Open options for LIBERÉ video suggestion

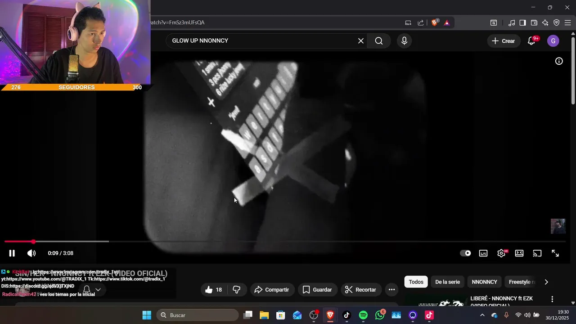552,299
